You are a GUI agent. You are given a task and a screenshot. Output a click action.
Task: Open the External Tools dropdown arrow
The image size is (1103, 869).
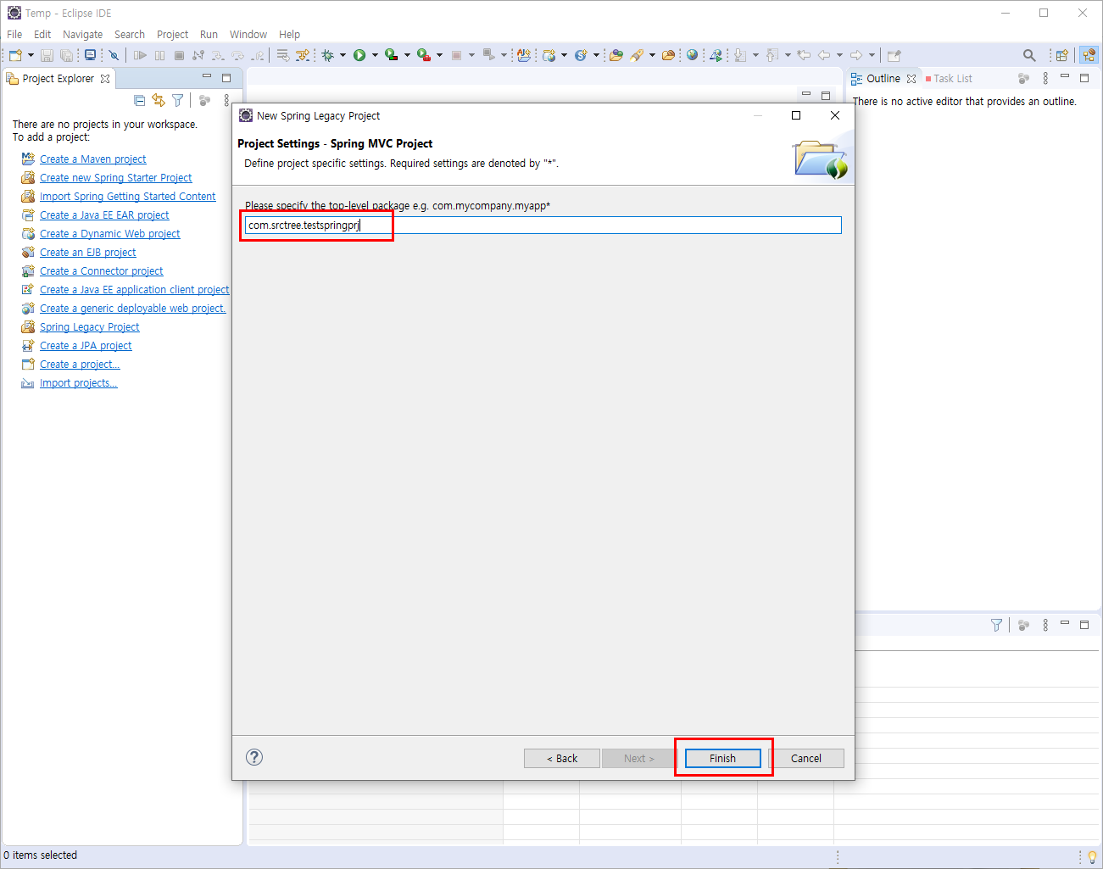439,55
